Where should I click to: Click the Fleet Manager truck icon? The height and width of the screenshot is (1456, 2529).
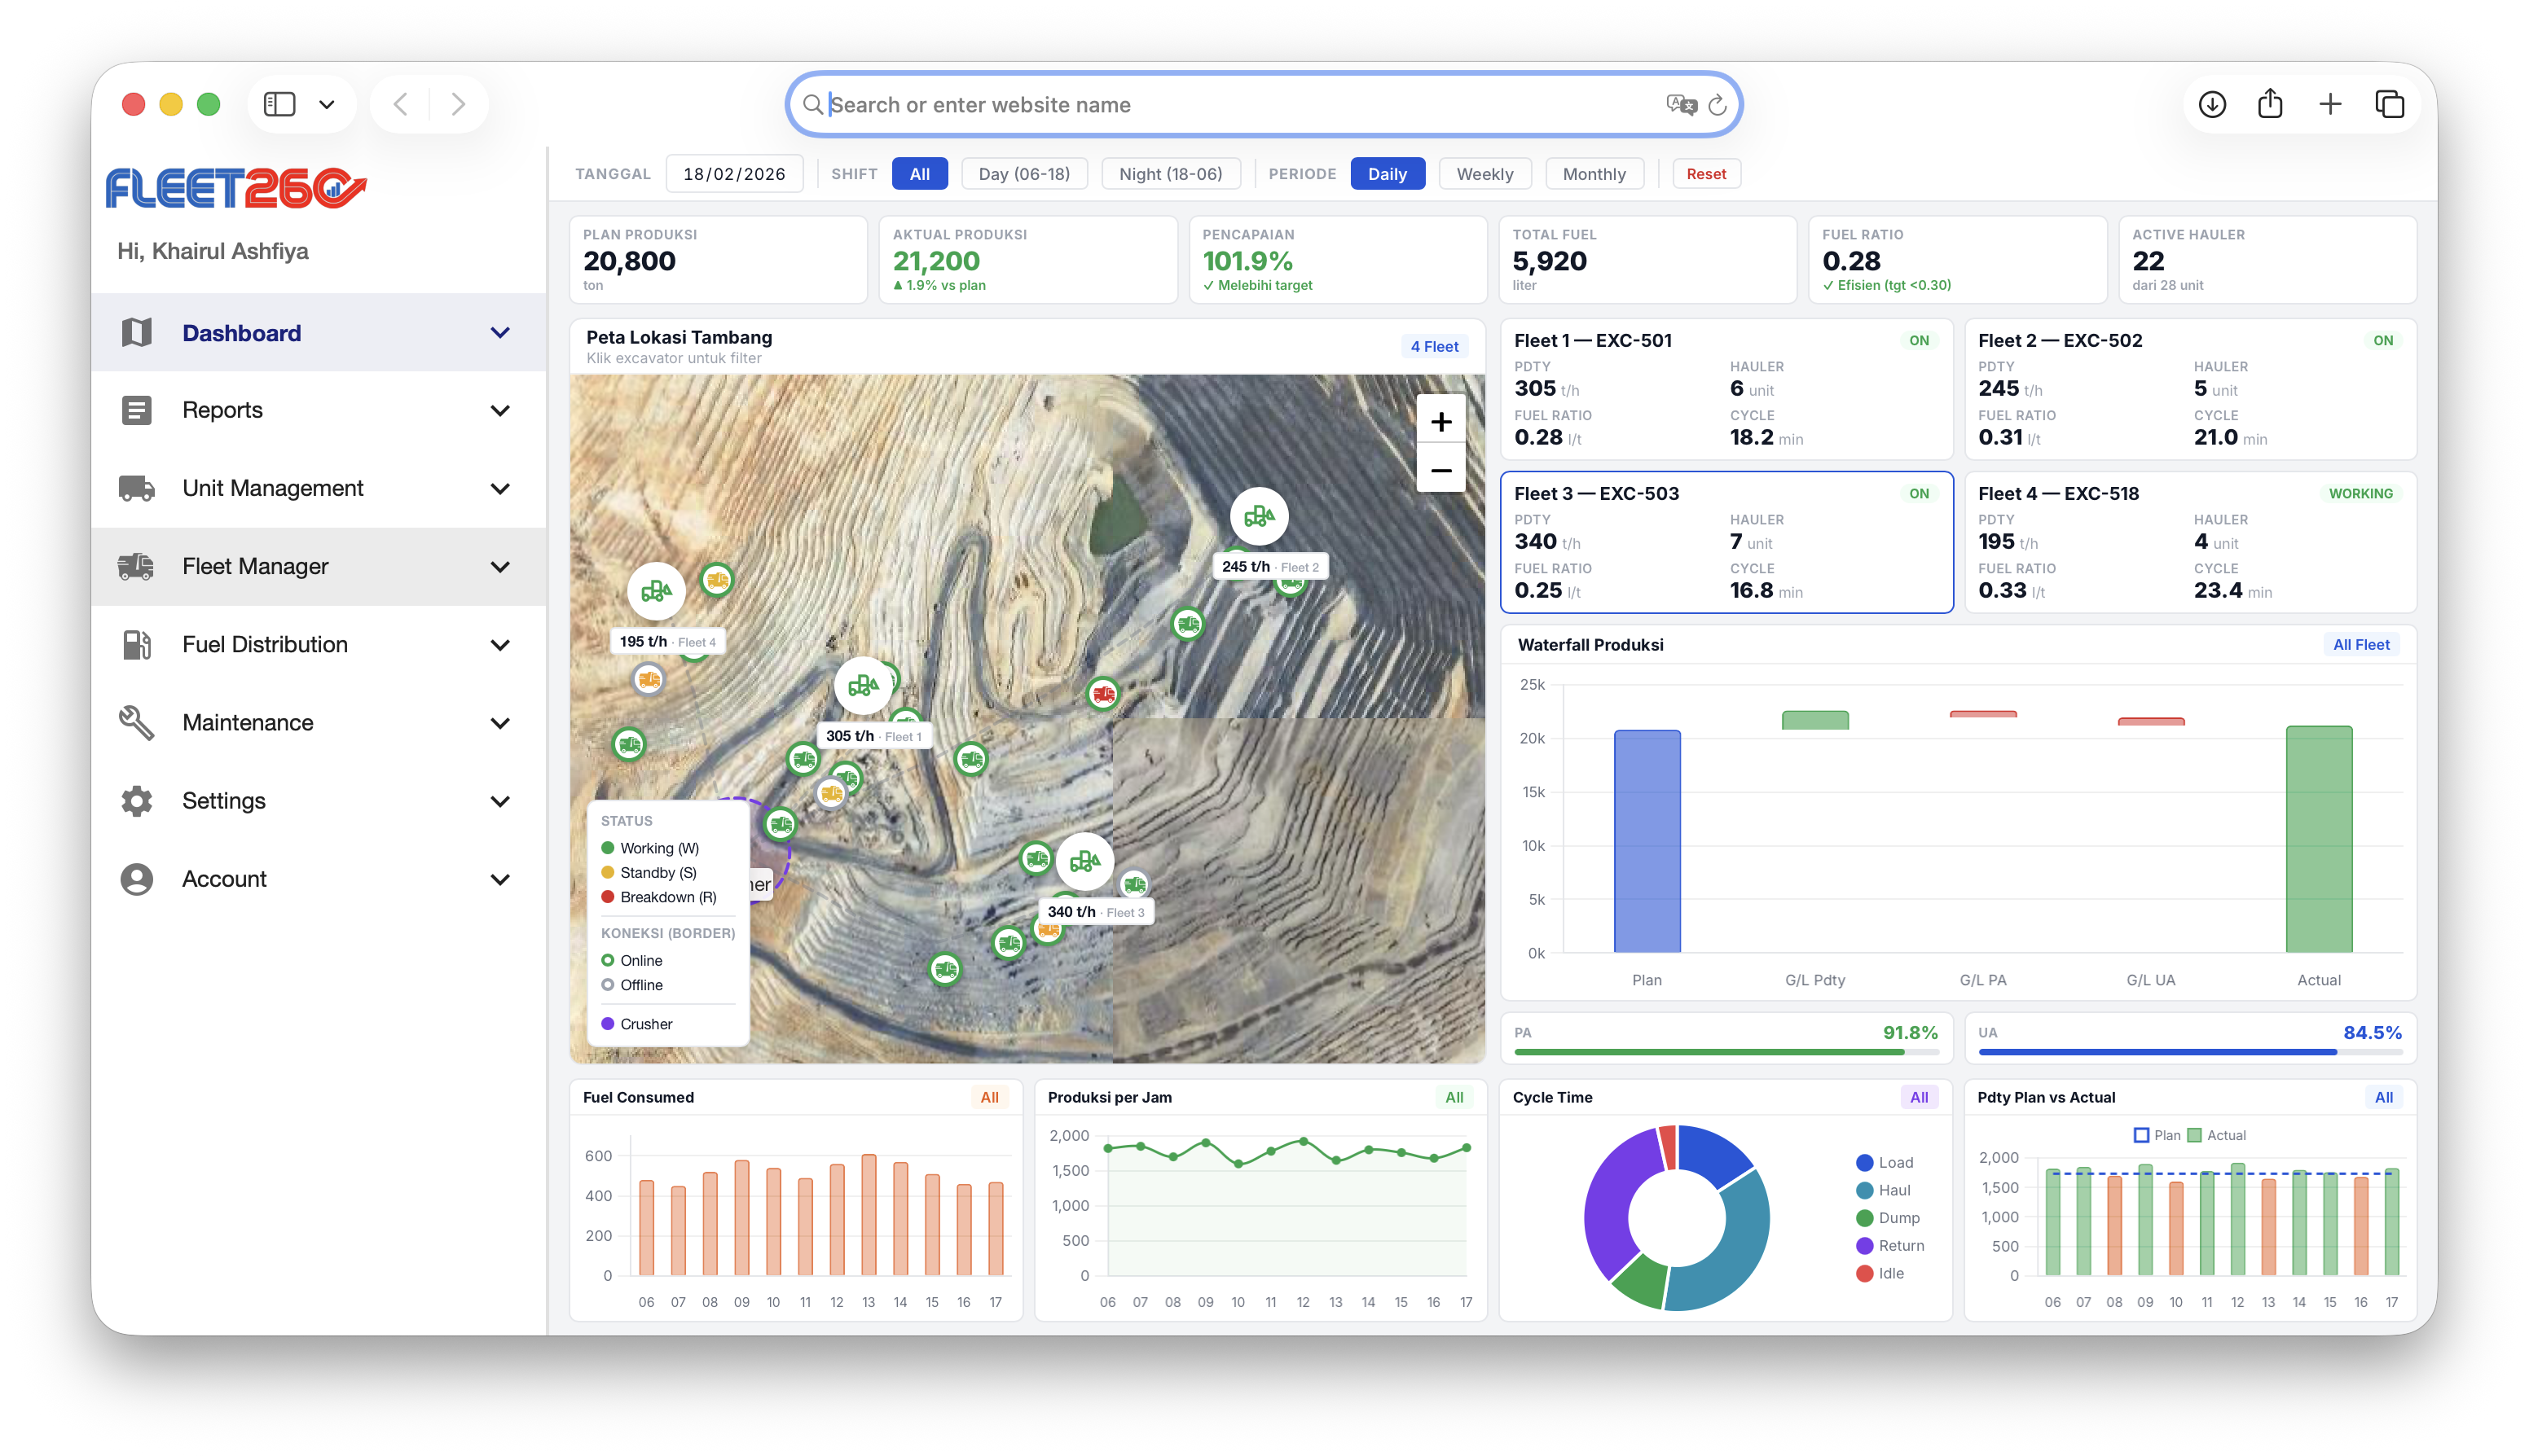pos(136,566)
